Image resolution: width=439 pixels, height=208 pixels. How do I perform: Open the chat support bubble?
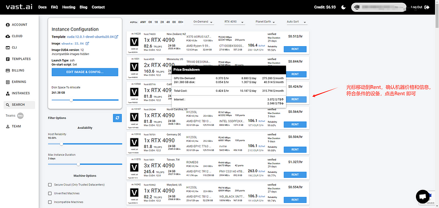point(423,196)
